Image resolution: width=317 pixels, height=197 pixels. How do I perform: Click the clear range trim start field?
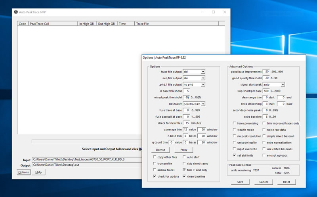tap(265, 98)
